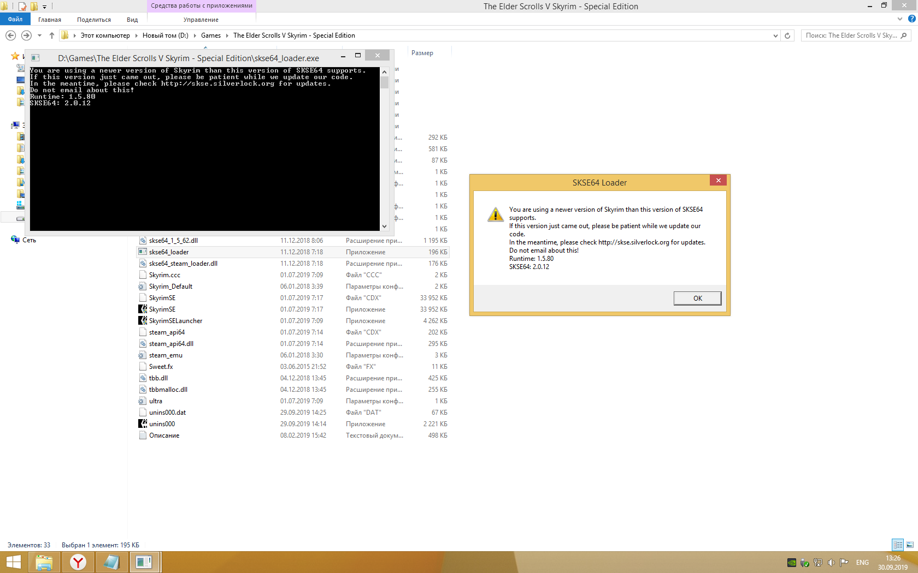This screenshot has width=918, height=573.
Task: Click the console window's scroll-down arrow
Action: tap(384, 226)
